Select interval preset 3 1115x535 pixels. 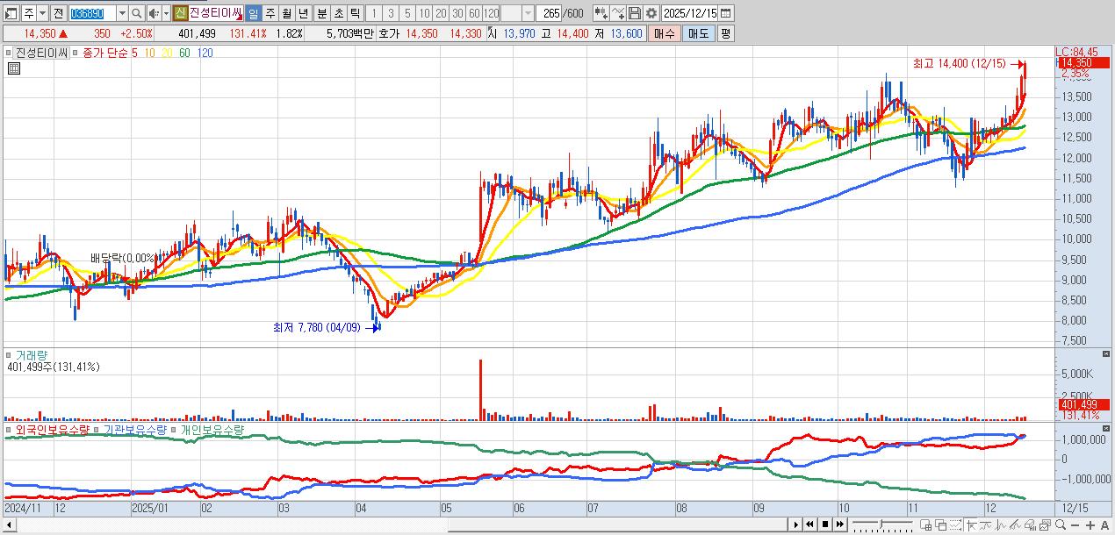391,13
